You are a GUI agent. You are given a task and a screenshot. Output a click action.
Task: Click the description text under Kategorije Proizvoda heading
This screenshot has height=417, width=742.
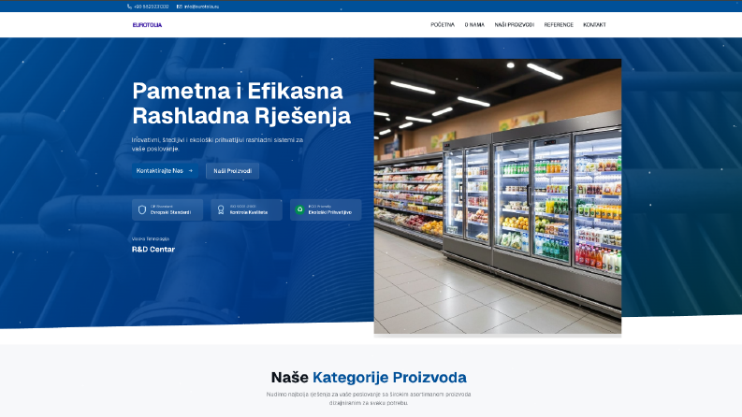[369, 398]
